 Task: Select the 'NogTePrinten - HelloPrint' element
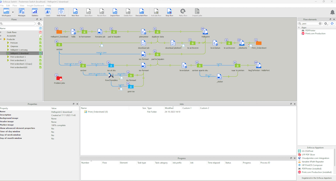(258, 65)
